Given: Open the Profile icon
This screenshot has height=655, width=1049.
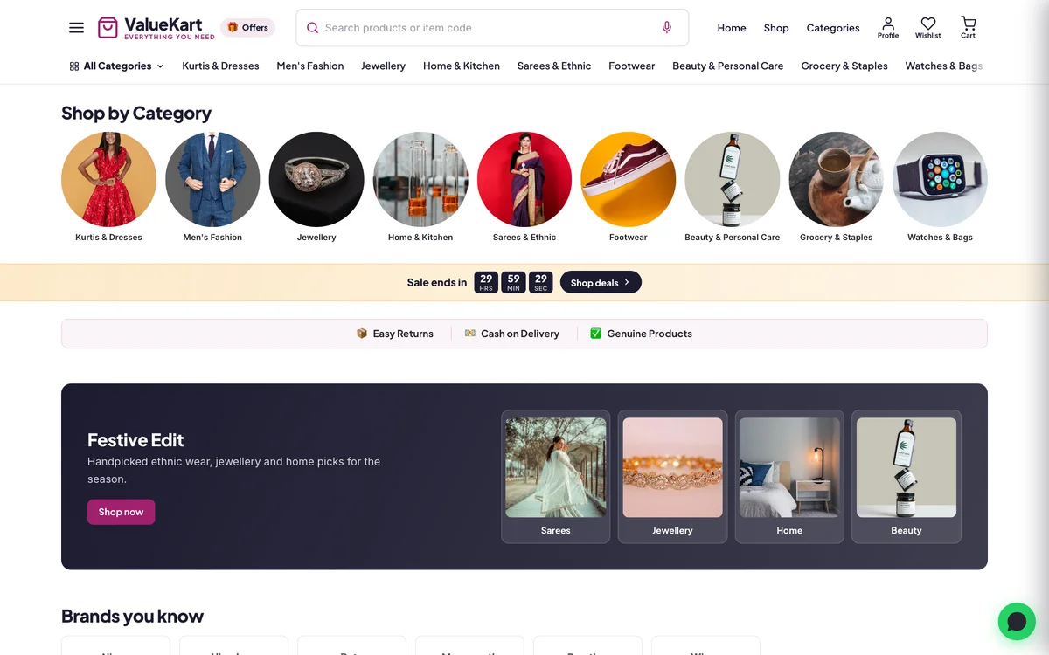Looking at the screenshot, I should click(x=888, y=28).
